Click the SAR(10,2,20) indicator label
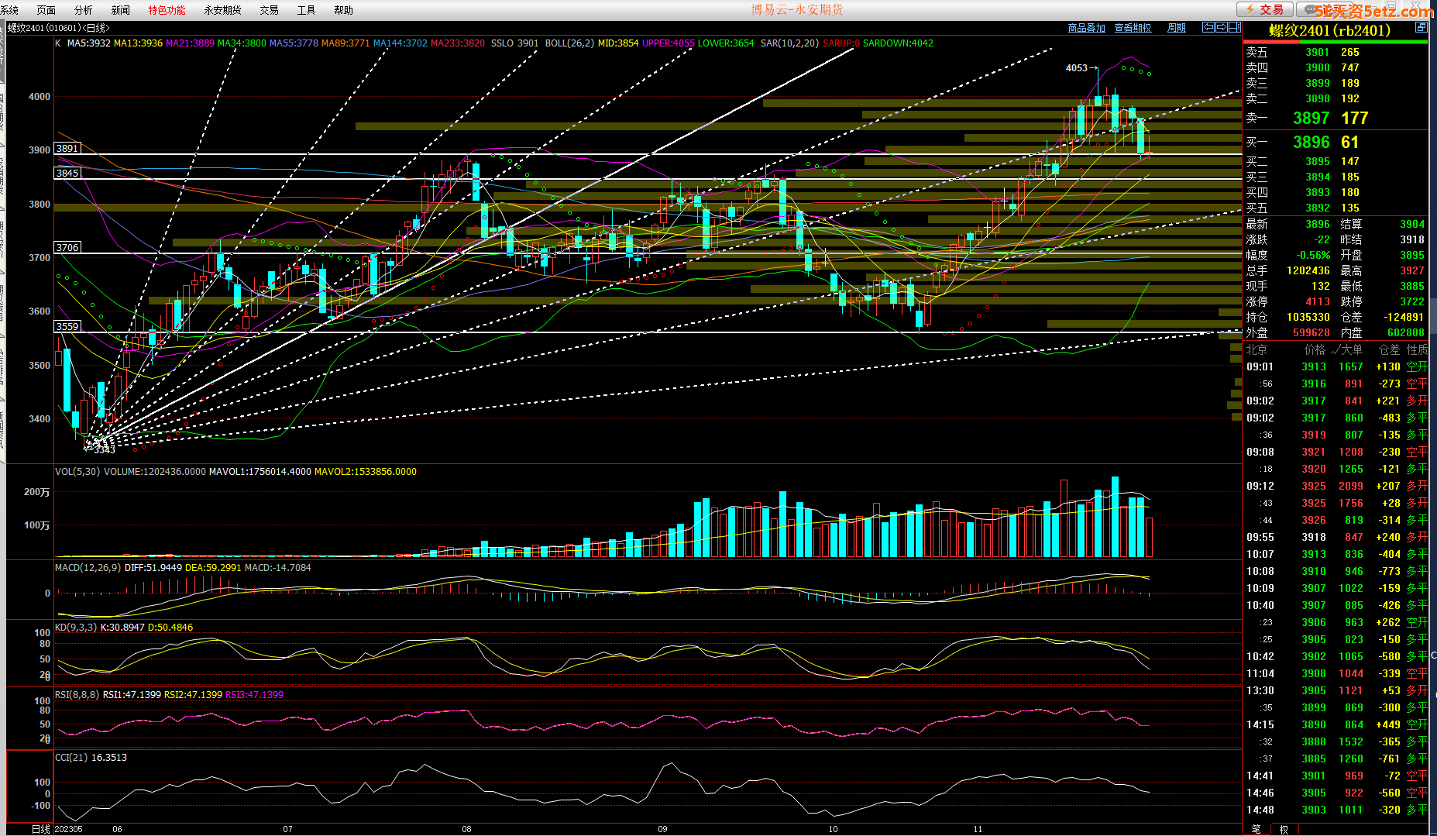Screen dimensions: 1437x836 click(789, 43)
